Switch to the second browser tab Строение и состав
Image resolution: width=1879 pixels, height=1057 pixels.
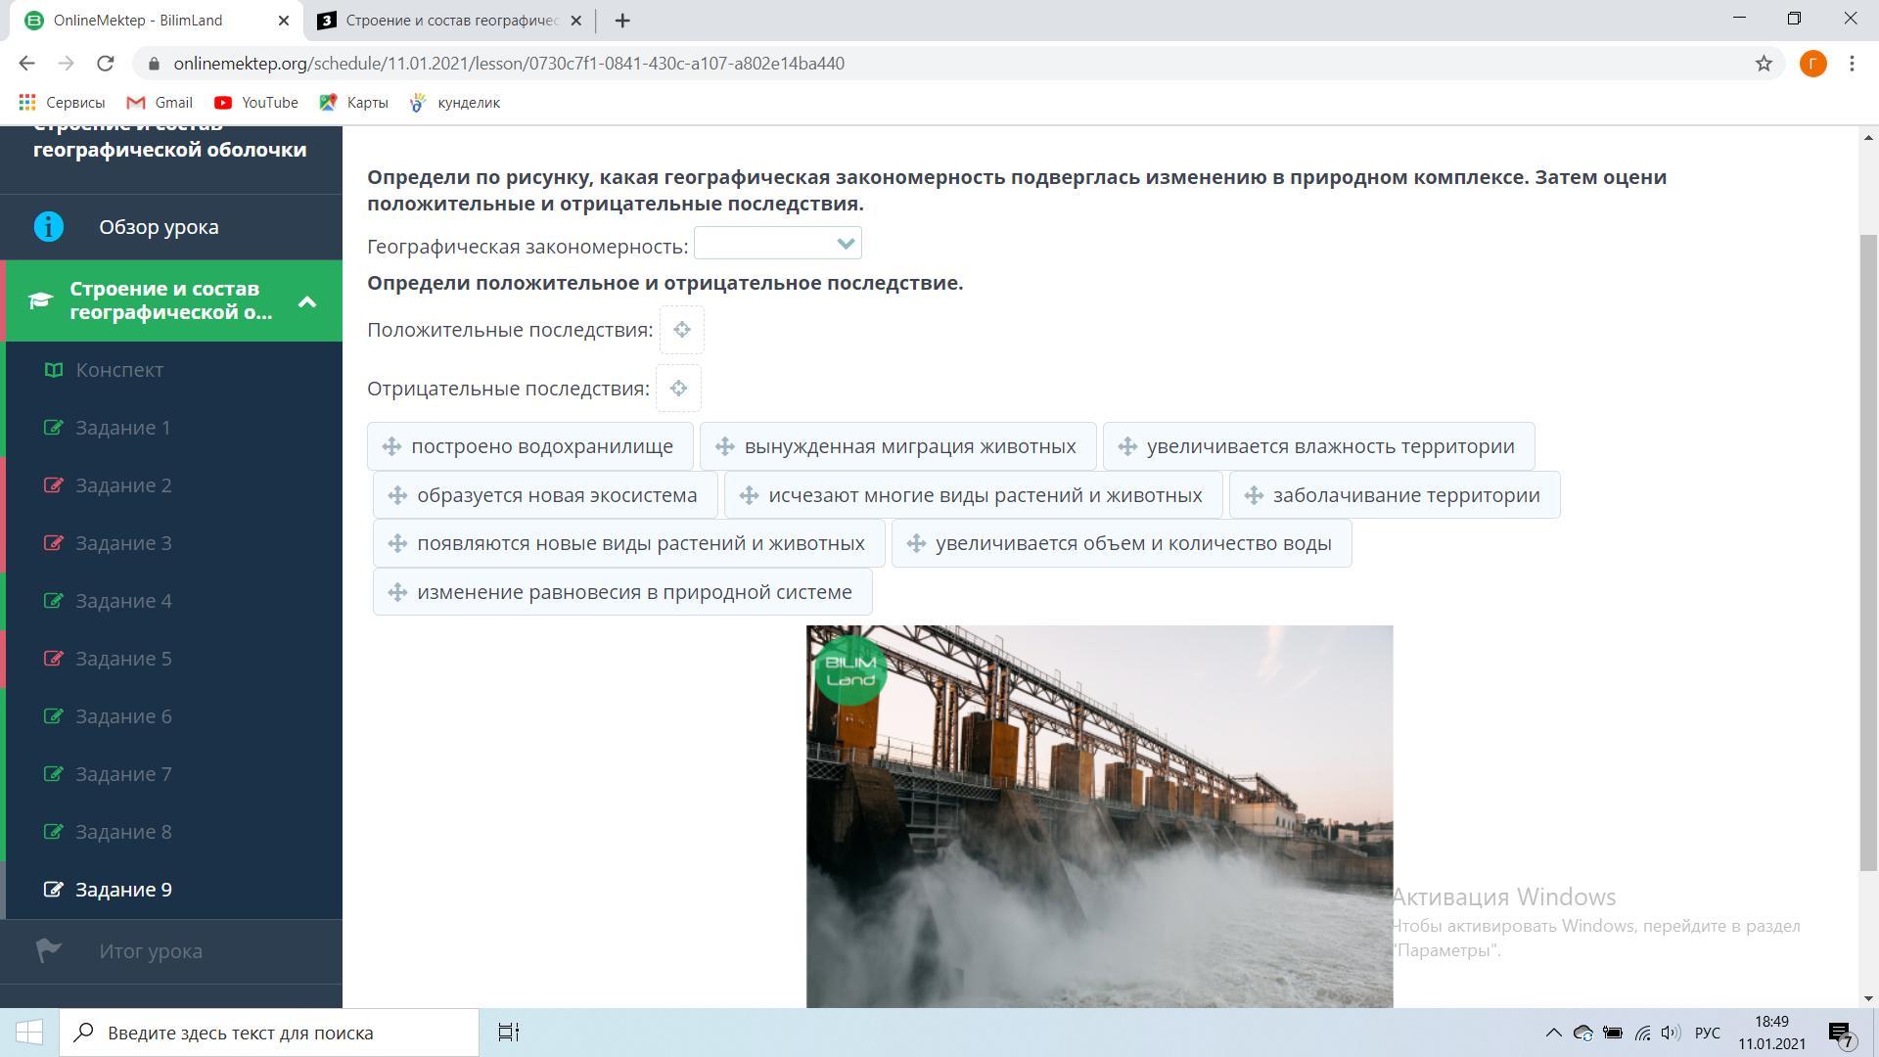coord(450,21)
